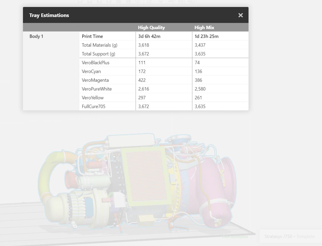The height and width of the screenshot is (246, 322).
Task: Select VeroCyan High Quality value 172
Action: click(x=142, y=71)
